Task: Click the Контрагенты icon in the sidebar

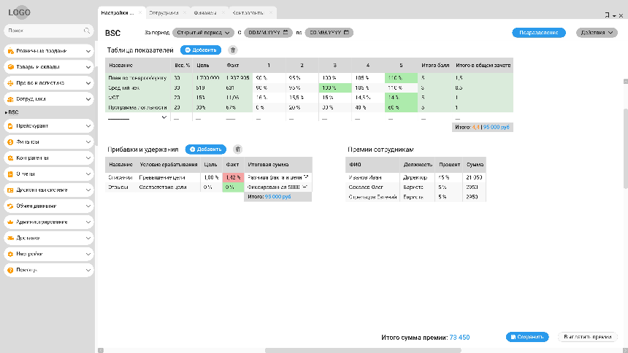Action: pyautogui.click(x=10, y=158)
